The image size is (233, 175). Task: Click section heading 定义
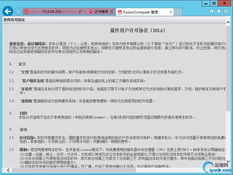pyautogui.click(x=22, y=64)
